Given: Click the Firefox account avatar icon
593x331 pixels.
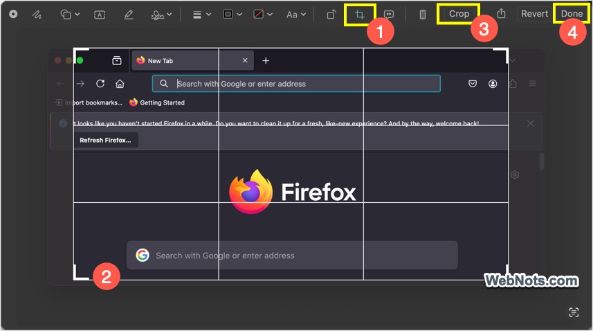Looking at the screenshot, I should (x=493, y=84).
